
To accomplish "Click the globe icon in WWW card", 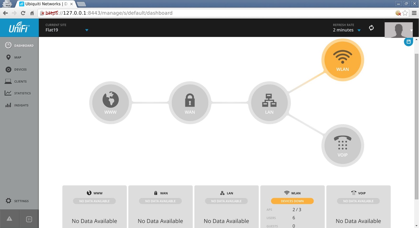I will tap(89, 193).
